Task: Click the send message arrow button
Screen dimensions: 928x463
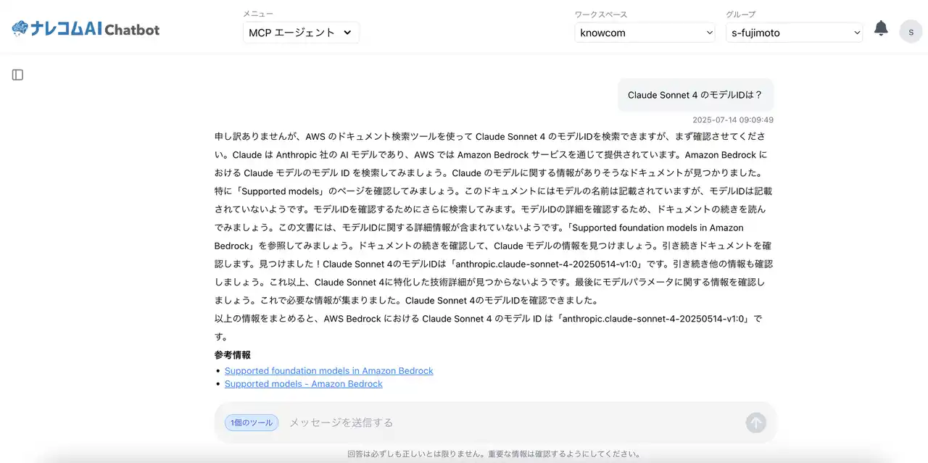Action: (x=756, y=422)
